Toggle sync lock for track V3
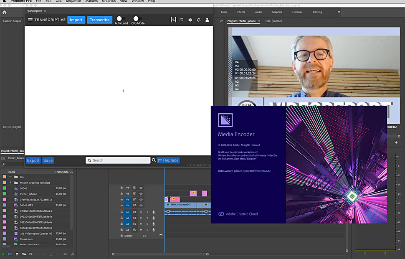Viewport: 405px width, 259px height. 134,193
